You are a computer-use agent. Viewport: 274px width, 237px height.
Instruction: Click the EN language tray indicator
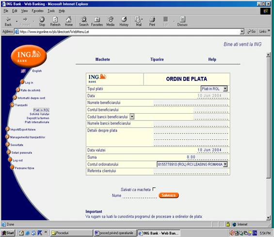point(255,233)
